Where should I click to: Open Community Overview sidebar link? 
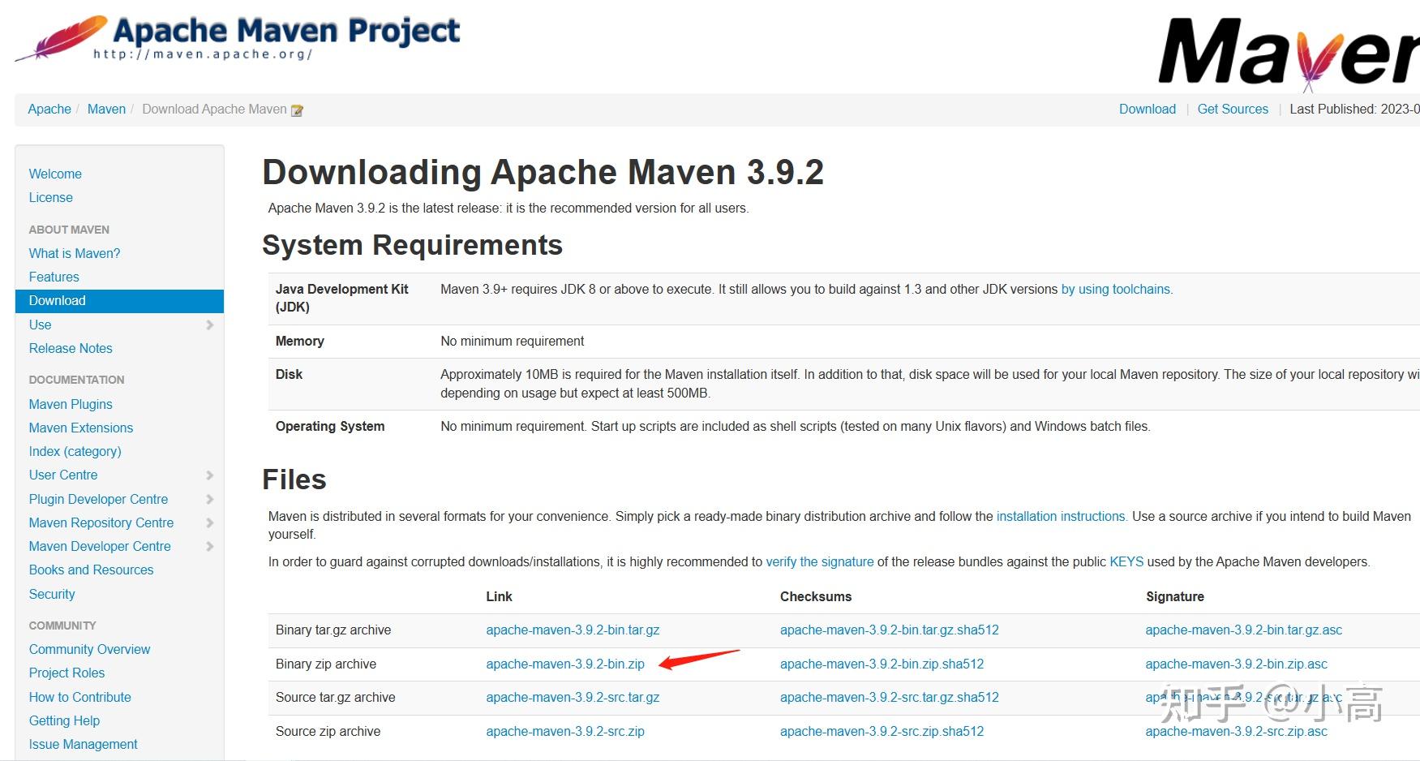pos(90,649)
